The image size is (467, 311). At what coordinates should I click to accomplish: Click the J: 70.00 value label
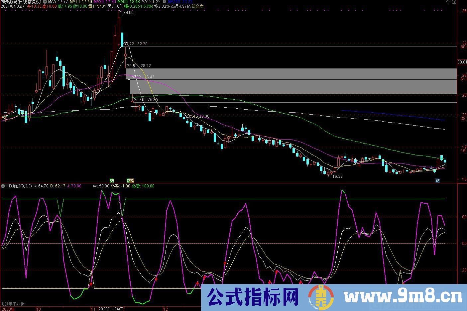pos(74,186)
